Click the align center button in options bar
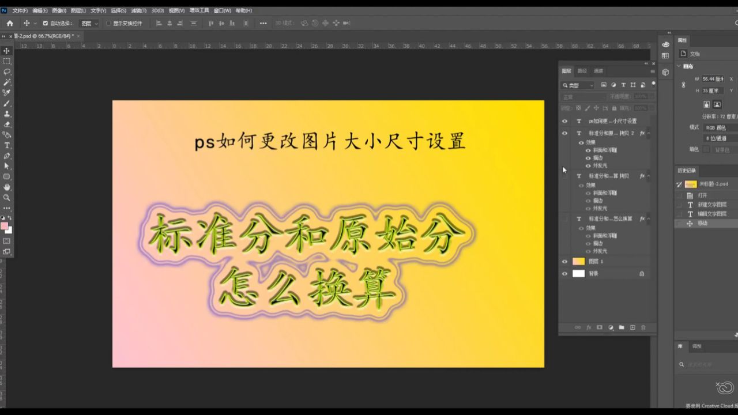Image resolution: width=738 pixels, height=415 pixels. (168, 22)
